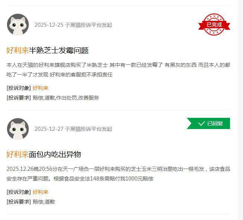Viewport: 243px width, 220px height.
Task: Open the complaint titled 好利来面包内吃出异物
Action: coord(44,154)
